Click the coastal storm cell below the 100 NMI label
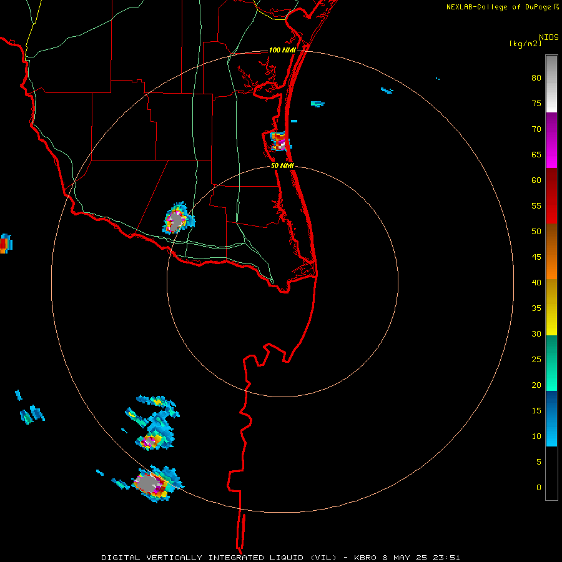This screenshot has width=562, height=562. 280,141
